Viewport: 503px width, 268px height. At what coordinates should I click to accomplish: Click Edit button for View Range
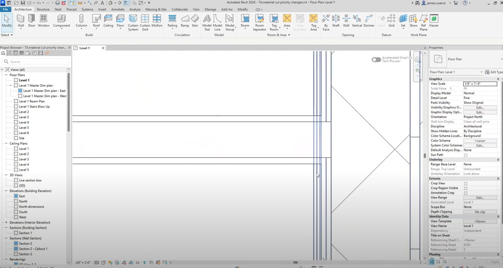click(x=480, y=198)
